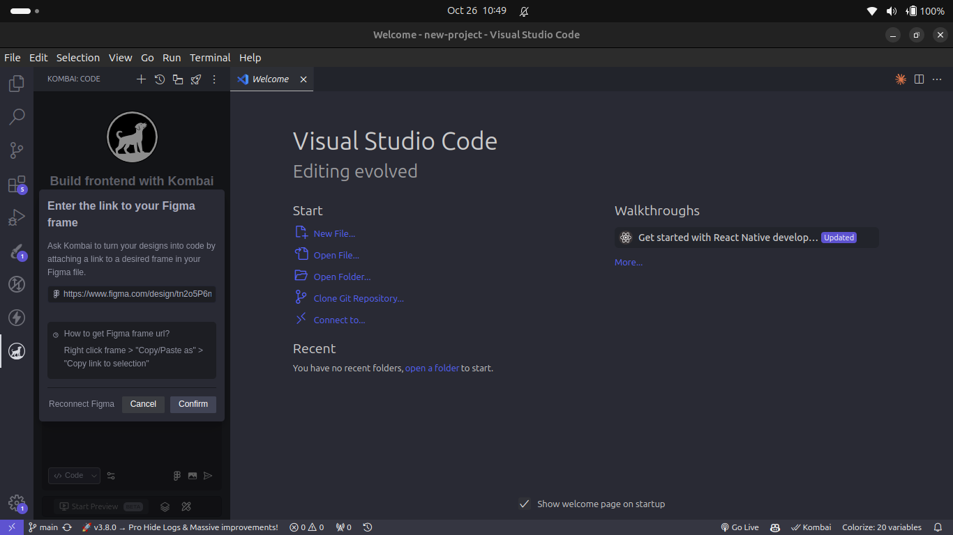Toggle Show welcome page on startup checkbox
Viewport: 953px width, 535px height.
pos(525,504)
